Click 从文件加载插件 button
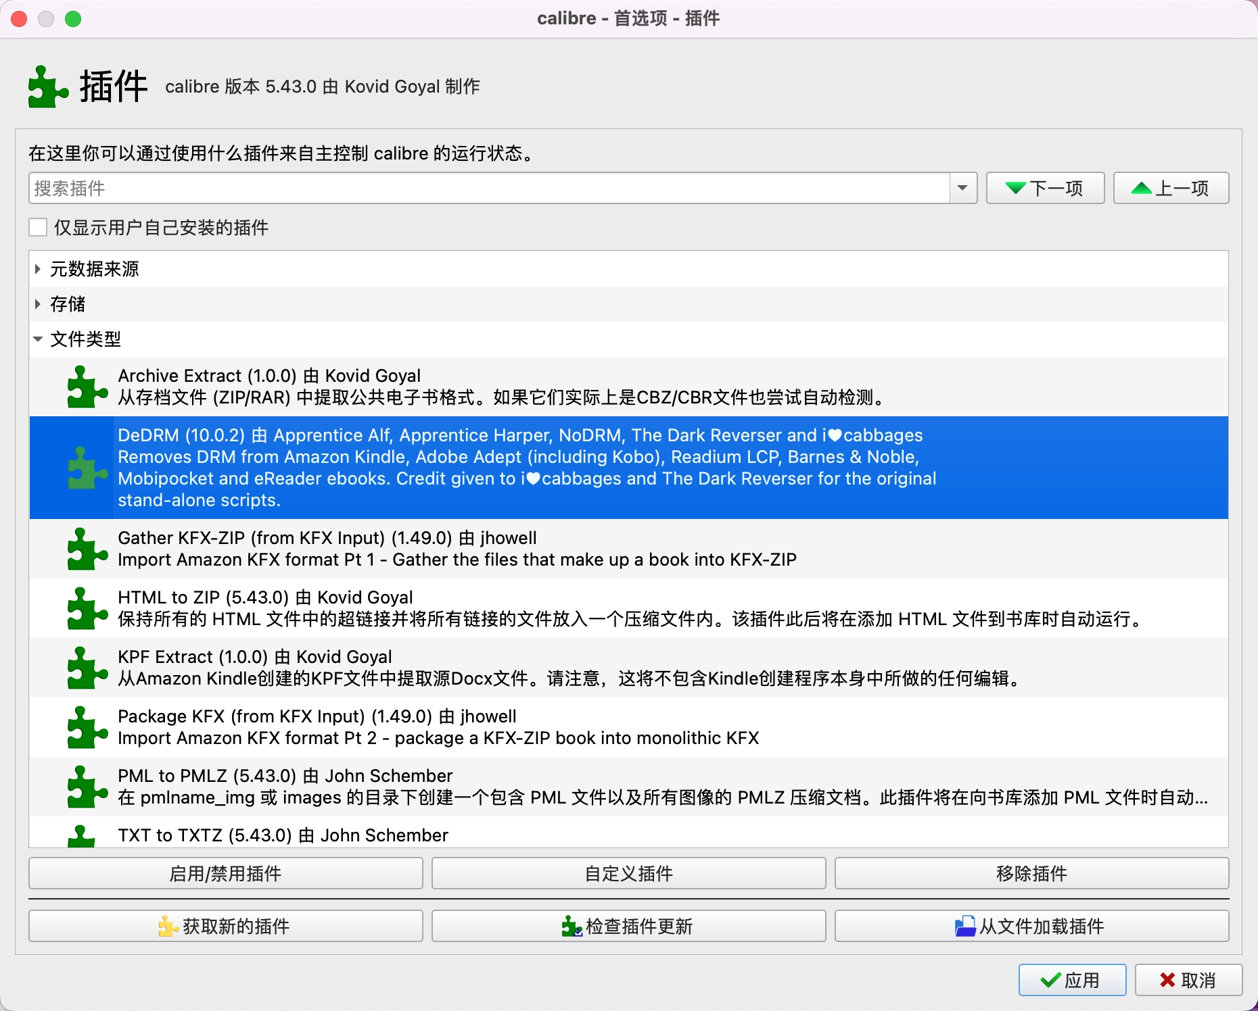This screenshot has height=1011, width=1258. 1031,926
